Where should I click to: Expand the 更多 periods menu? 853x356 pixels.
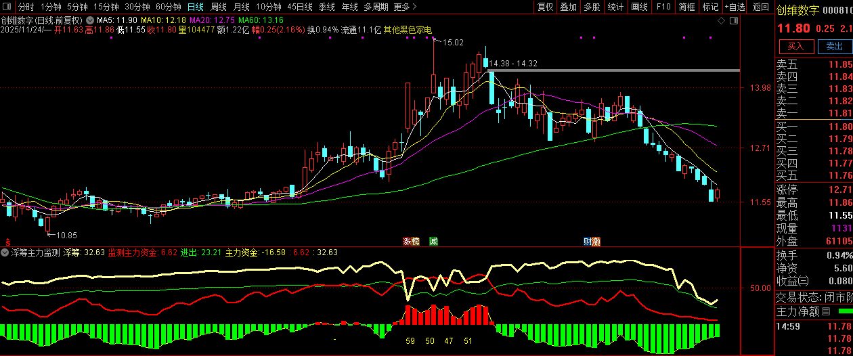tap(404, 7)
